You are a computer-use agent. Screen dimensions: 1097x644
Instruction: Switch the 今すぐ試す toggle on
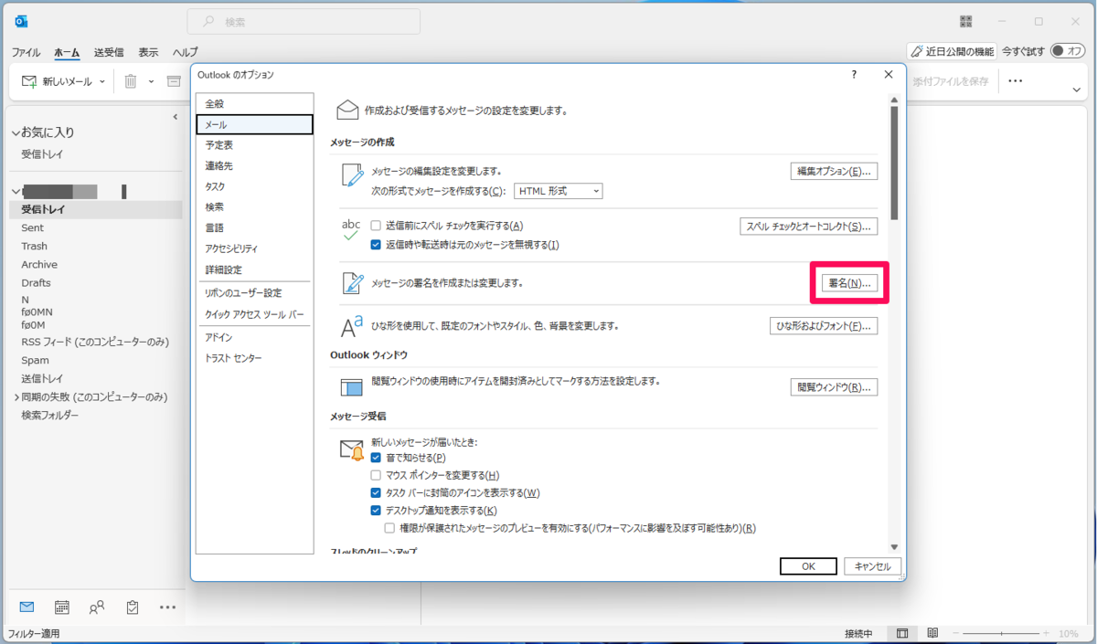tap(1067, 51)
